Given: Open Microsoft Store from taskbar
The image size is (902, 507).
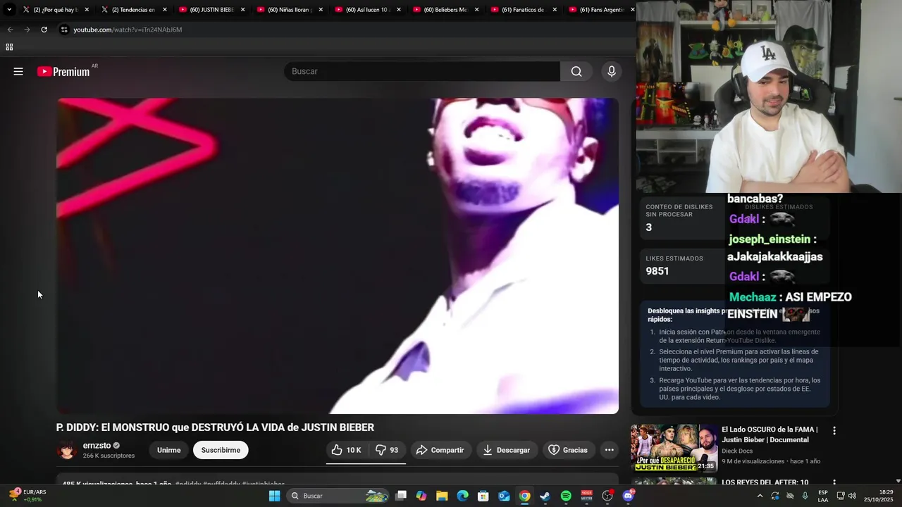Looking at the screenshot, I should [483, 496].
